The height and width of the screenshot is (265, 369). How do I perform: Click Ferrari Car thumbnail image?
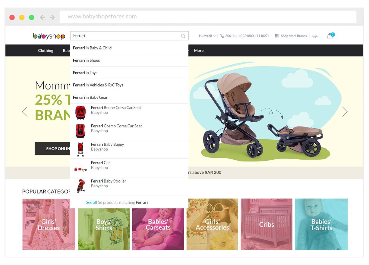80,169
